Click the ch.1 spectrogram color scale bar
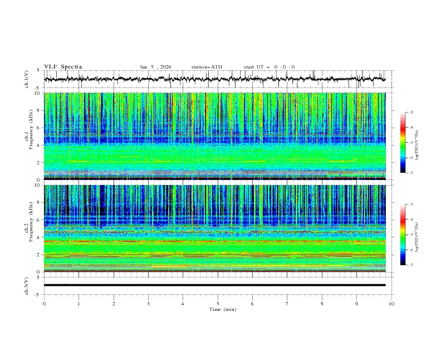Screen dimensions: 441x341 click(x=403, y=142)
